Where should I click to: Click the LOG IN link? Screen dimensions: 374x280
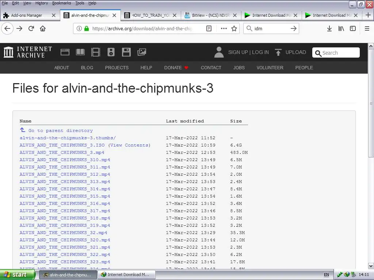tap(260, 52)
